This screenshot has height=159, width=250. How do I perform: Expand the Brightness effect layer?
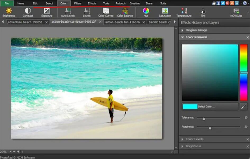[182, 146]
